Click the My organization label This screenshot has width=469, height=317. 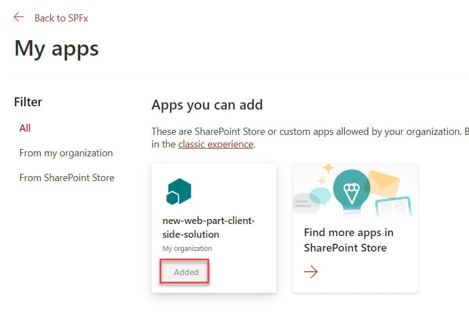pyautogui.click(x=187, y=249)
